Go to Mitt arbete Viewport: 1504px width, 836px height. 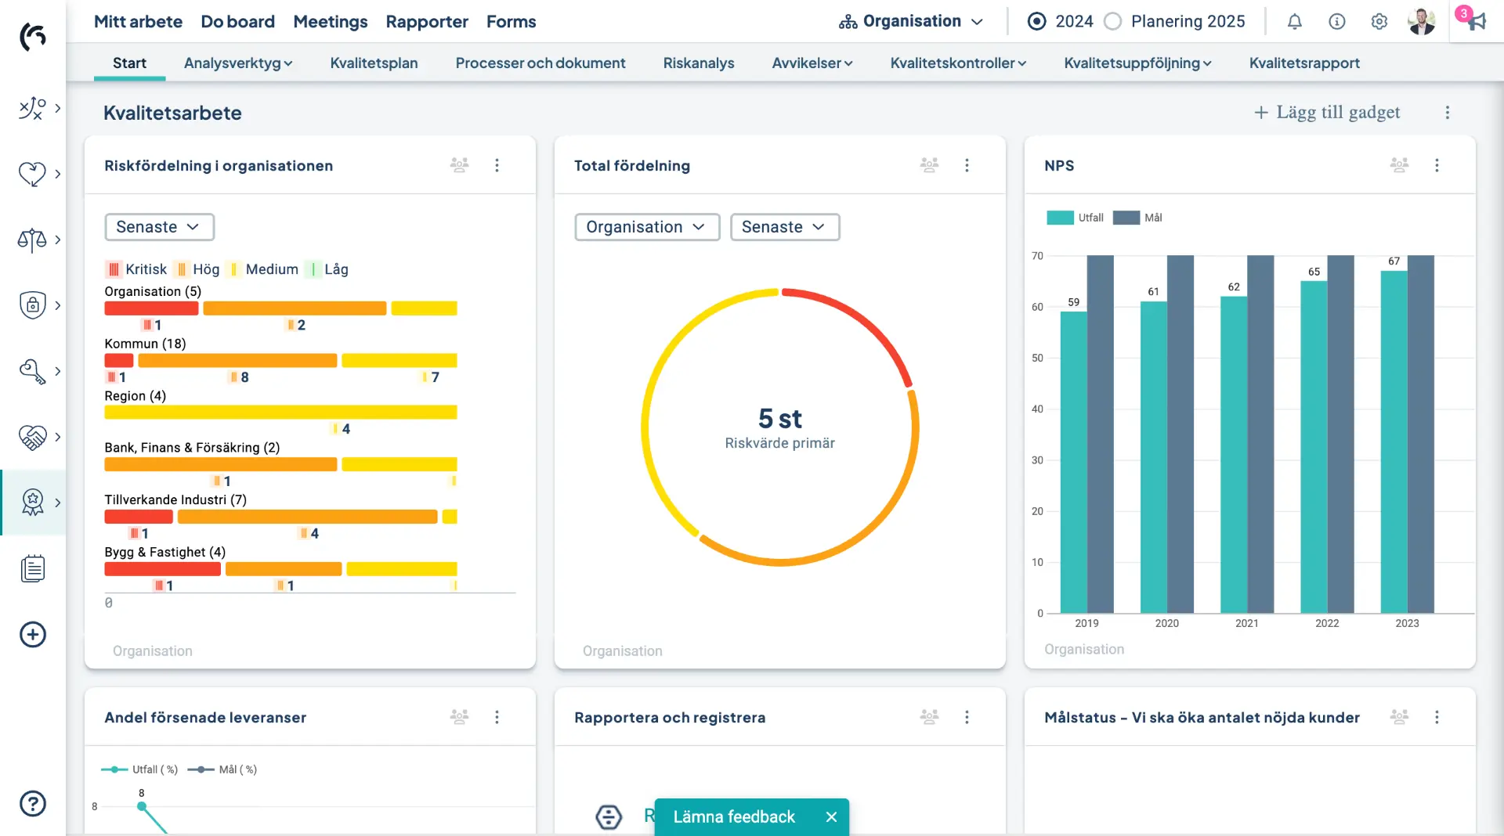pyautogui.click(x=138, y=22)
